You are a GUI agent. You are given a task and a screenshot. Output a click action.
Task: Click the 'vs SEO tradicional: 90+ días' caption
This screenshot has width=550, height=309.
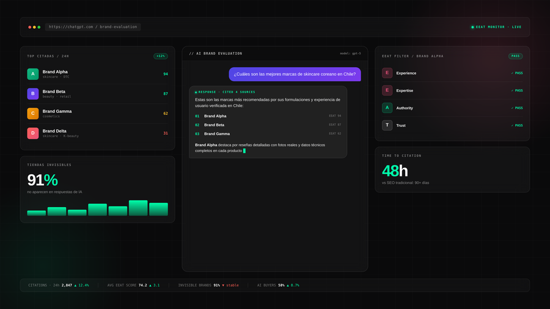pyautogui.click(x=405, y=183)
